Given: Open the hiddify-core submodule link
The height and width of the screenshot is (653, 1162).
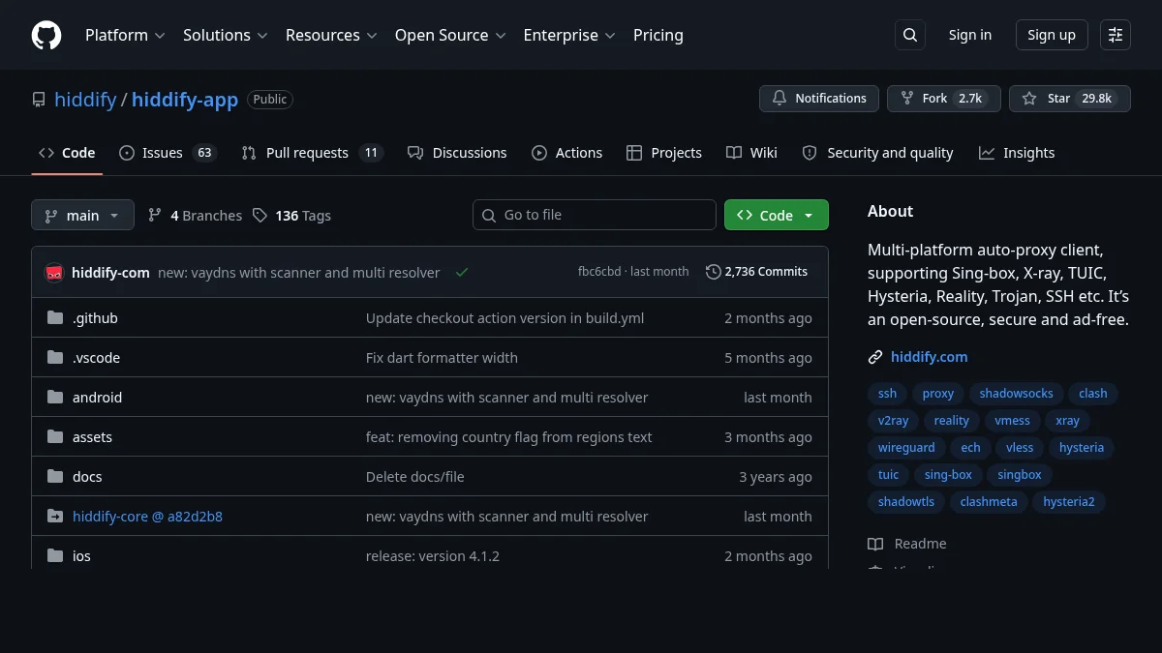Looking at the screenshot, I should tap(147, 517).
